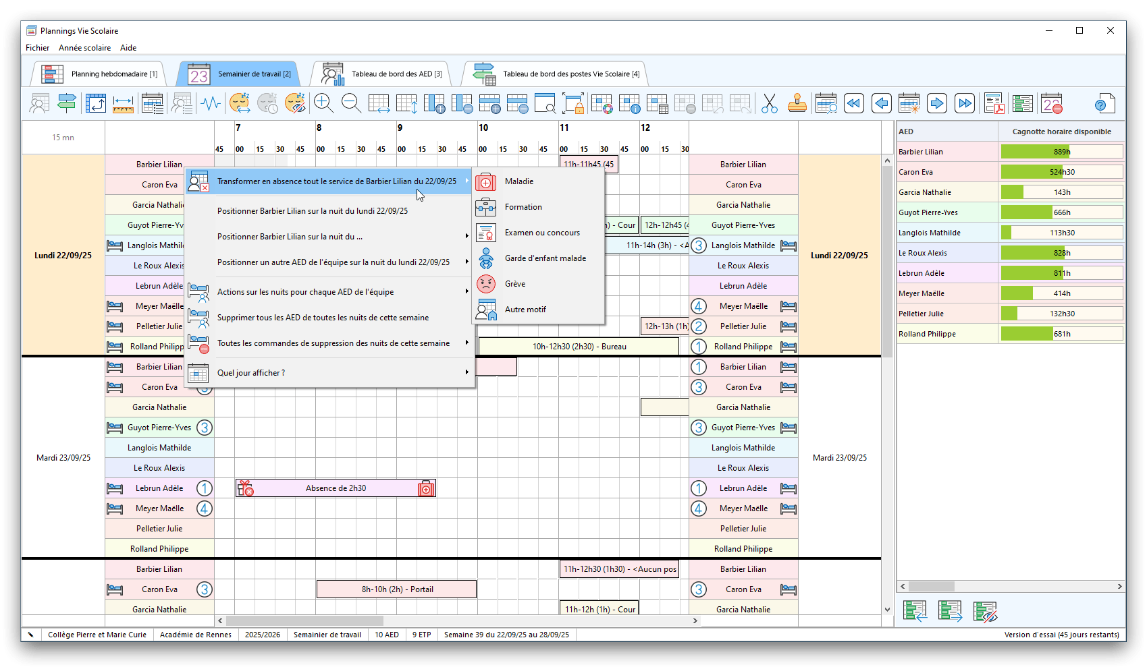1147x669 pixels.
Task: Click the zoom in magnifier icon
Action: point(323,103)
